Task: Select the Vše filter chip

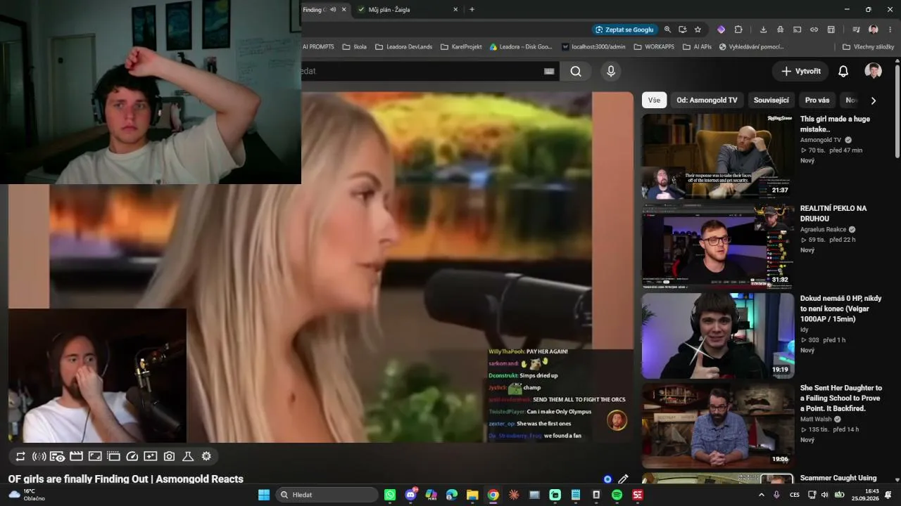Action: [655, 100]
